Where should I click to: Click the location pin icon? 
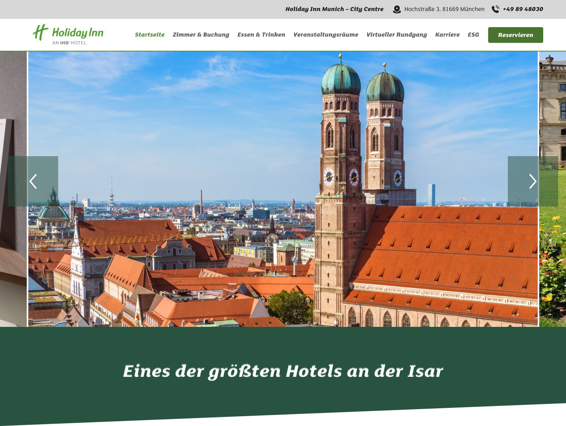[397, 9]
